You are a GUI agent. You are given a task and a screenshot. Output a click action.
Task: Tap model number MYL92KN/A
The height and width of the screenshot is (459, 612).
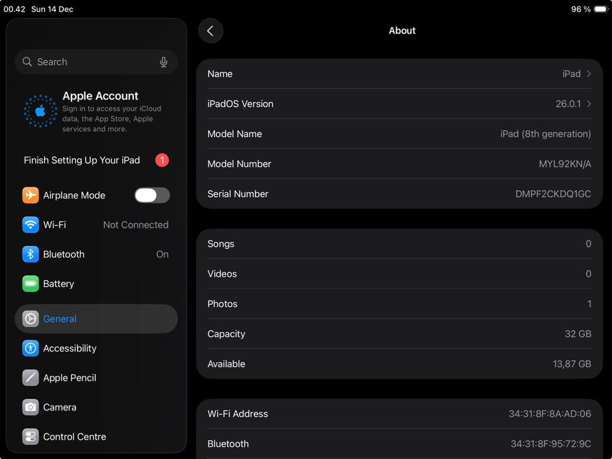pos(565,164)
